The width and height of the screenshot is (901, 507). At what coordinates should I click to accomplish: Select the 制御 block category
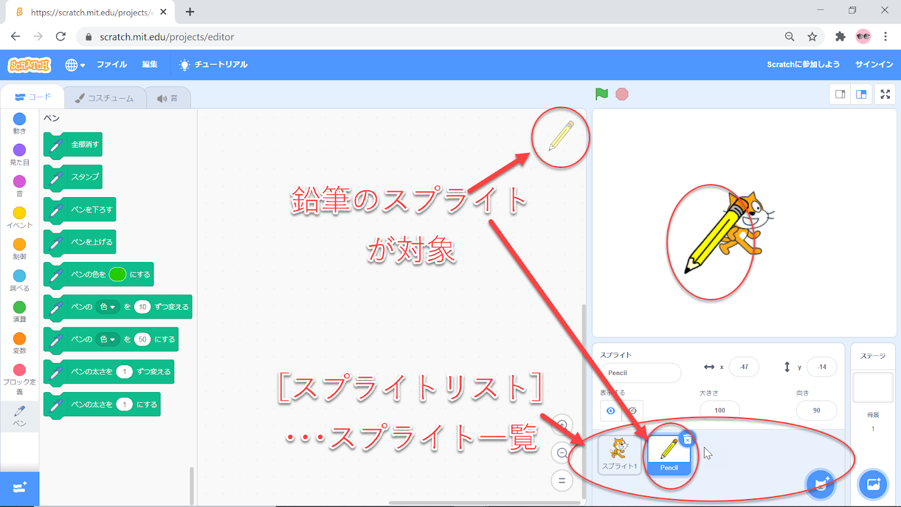coord(19,249)
